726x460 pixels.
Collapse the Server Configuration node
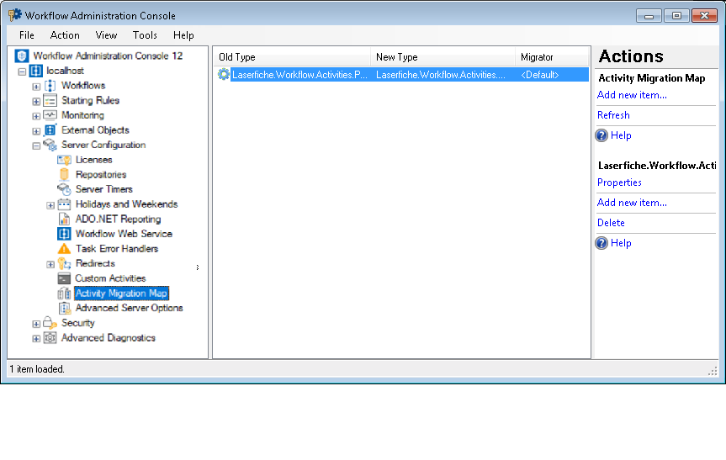click(36, 145)
